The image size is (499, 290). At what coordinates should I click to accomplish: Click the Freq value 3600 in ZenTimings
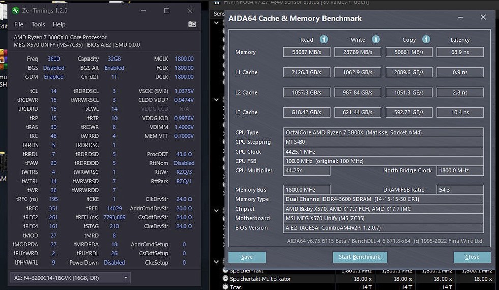coord(53,59)
